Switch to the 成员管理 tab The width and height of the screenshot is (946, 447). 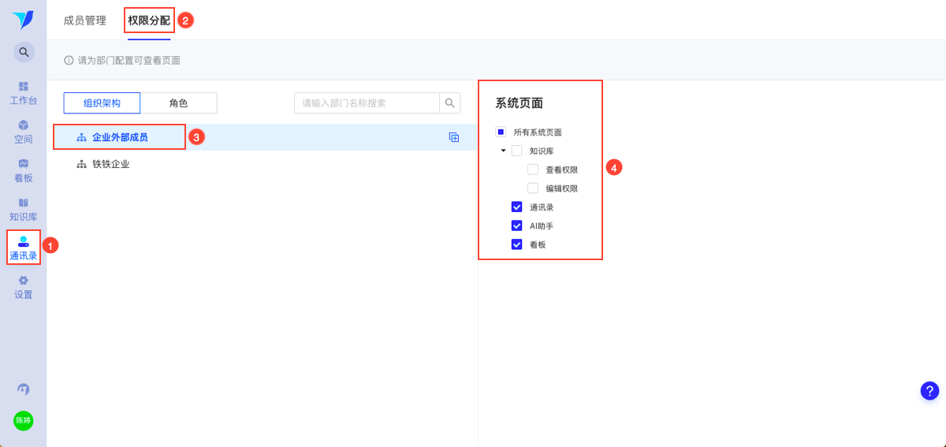coord(85,20)
